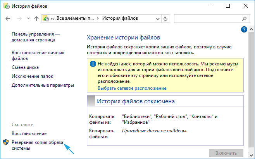The height and width of the screenshot is (159, 255).
Task: Open Восстановление личных файлов link
Action: click(x=38, y=55)
